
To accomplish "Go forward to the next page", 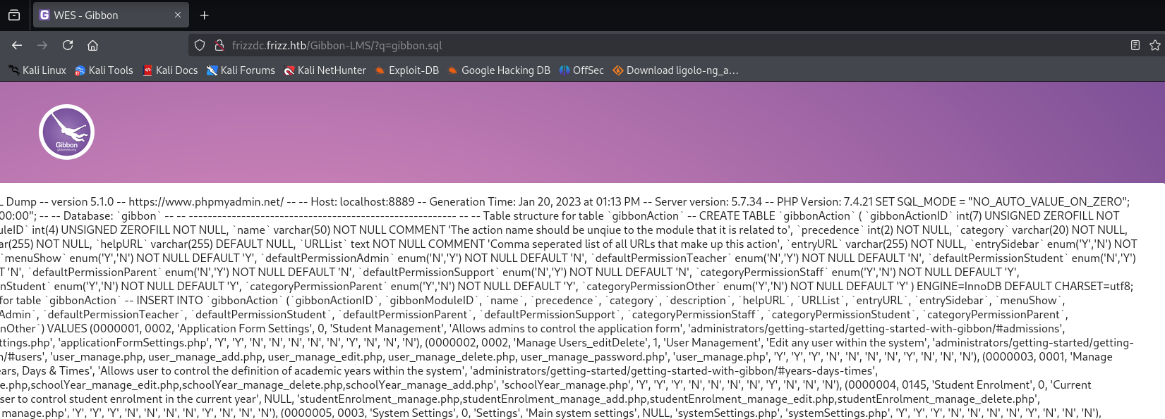I will [x=42, y=45].
